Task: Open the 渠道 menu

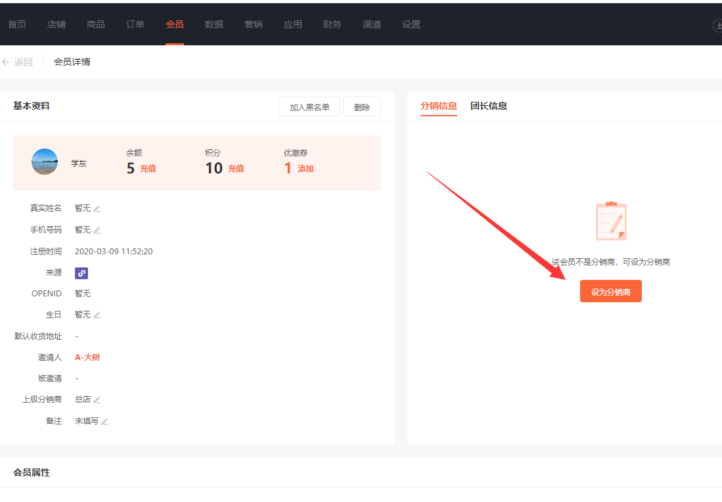Action: 372,24
